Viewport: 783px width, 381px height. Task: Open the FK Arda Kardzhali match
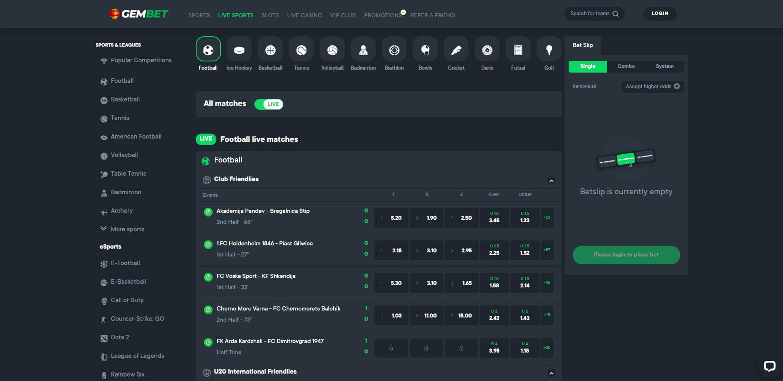[270, 341]
